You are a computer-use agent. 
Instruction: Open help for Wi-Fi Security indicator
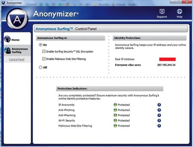coord(159,121)
